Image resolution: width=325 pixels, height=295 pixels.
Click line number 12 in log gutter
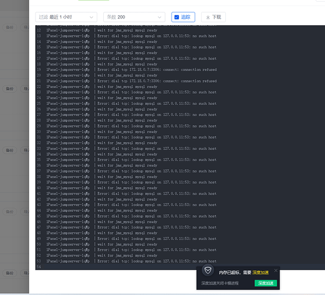point(39,30)
